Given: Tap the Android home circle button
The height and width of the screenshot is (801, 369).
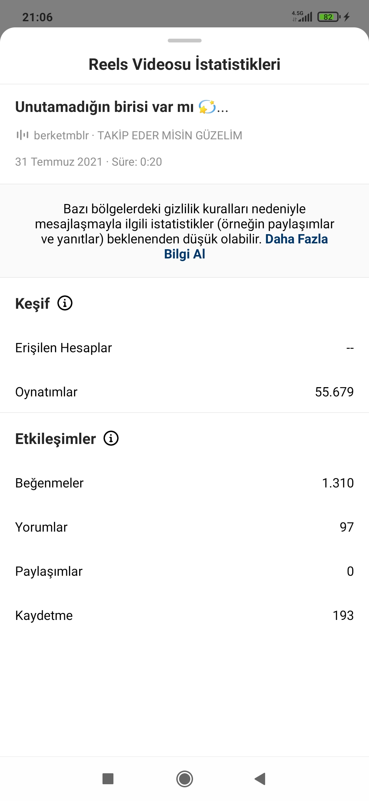Looking at the screenshot, I should [184, 779].
